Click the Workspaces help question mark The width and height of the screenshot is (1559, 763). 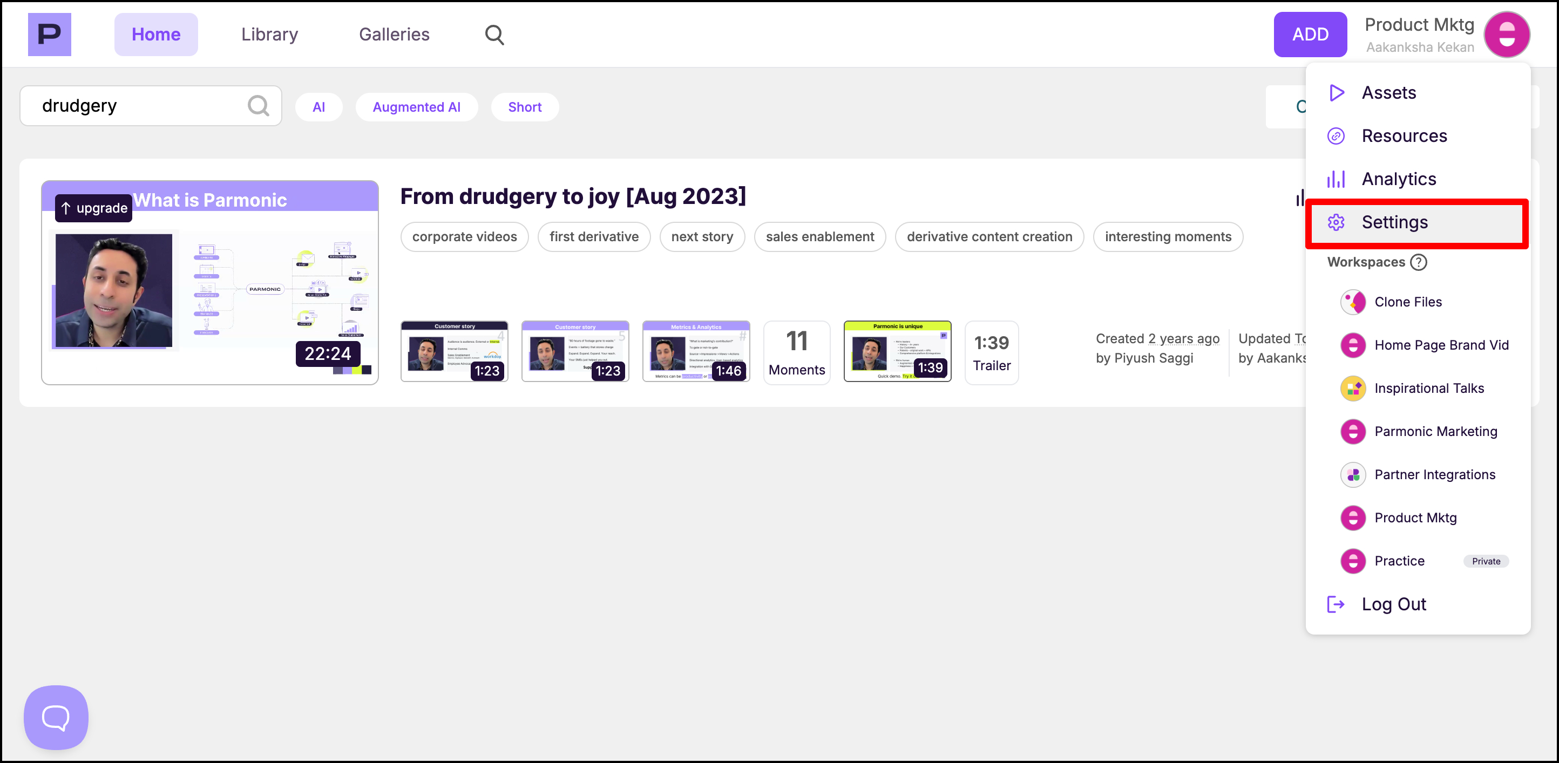coord(1418,262)
